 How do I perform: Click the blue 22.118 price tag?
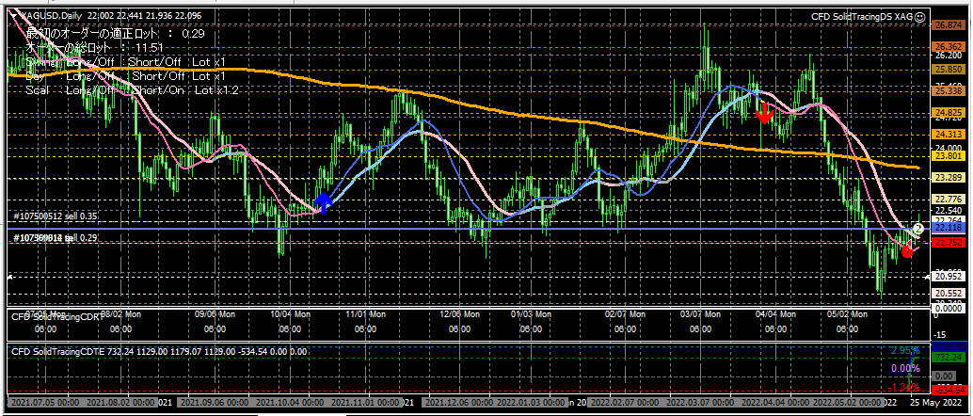tap(947, 229)
